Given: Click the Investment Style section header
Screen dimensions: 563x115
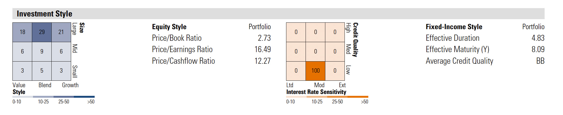Looking at the screenshot, I should tap(45, 14).
